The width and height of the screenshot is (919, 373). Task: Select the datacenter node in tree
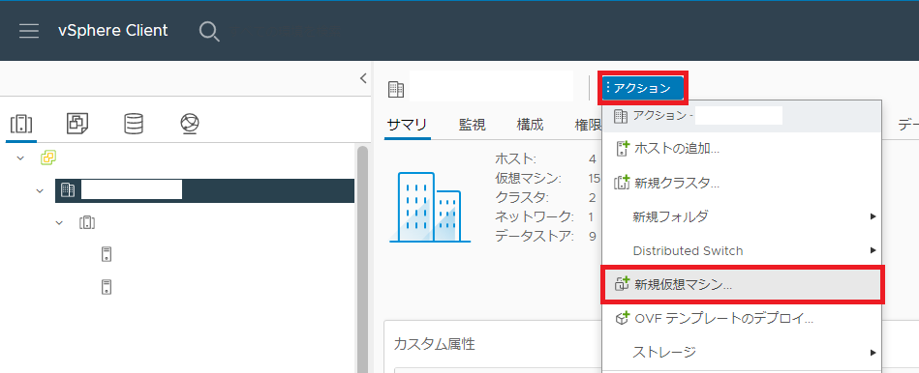[x=204, y=190]
